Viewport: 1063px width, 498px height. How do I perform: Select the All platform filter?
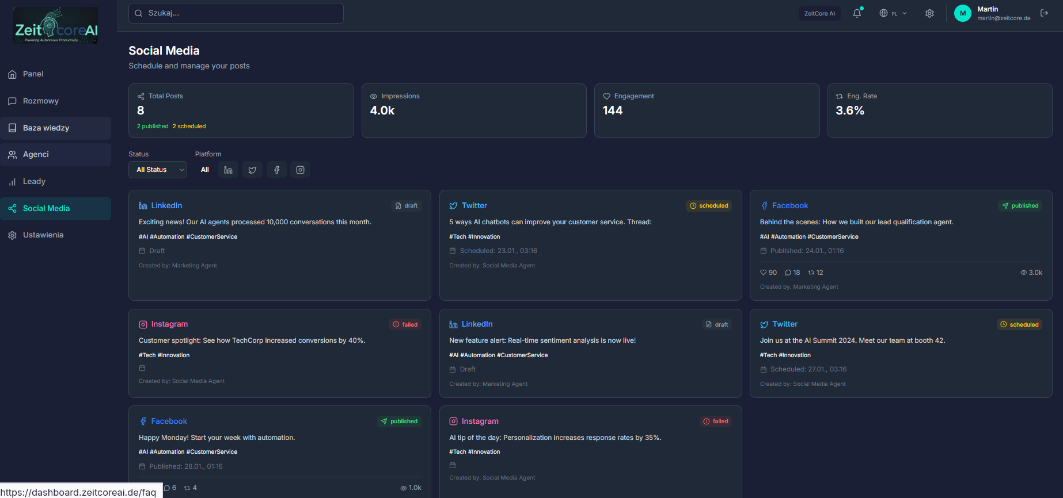click(x=205, y=170)
